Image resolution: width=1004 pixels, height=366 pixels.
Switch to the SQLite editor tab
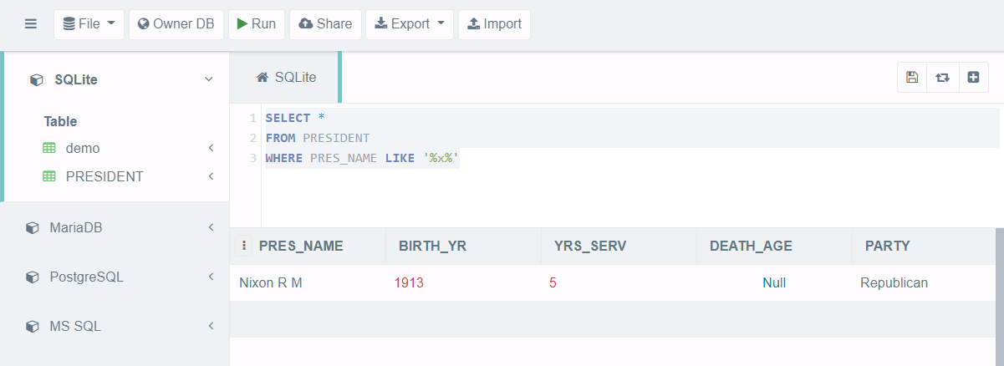click(286, 77)
